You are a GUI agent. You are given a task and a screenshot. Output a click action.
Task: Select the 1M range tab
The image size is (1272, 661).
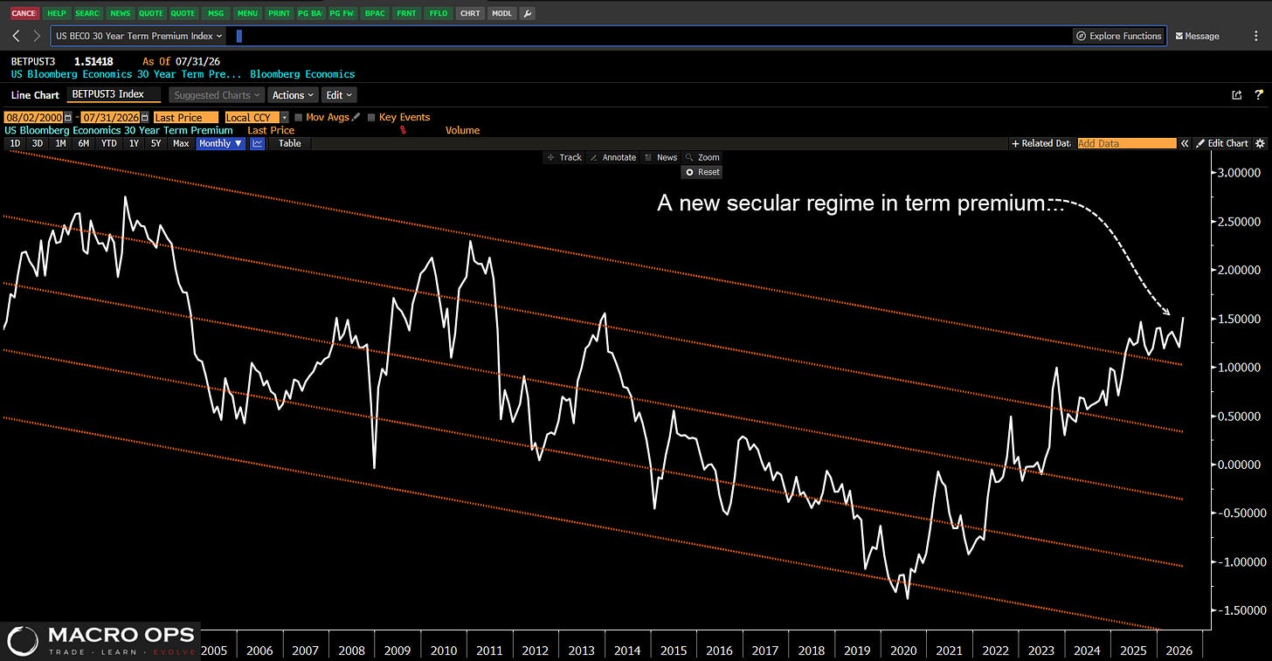pyautogui.click(x=60, y=143)
